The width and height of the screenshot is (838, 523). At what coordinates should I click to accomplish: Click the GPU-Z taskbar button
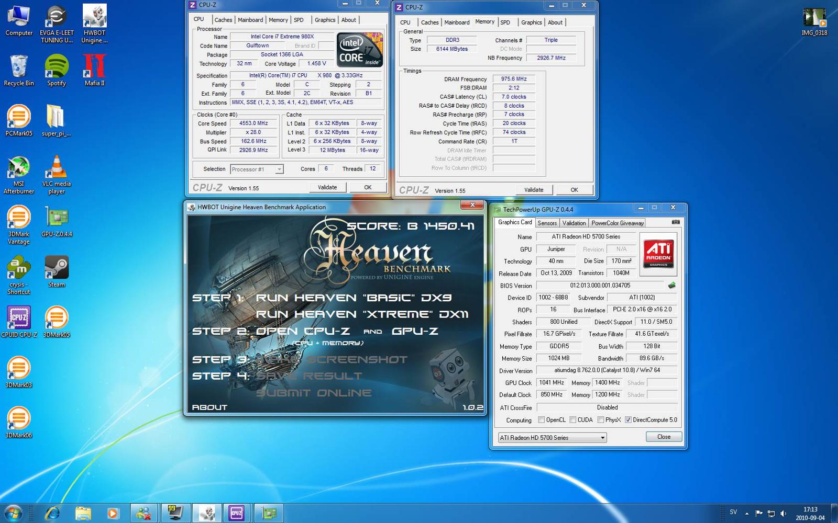pyautogui.click(x=269, y=513)
